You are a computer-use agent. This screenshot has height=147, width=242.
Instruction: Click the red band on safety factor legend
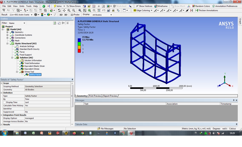click(79, 50)
